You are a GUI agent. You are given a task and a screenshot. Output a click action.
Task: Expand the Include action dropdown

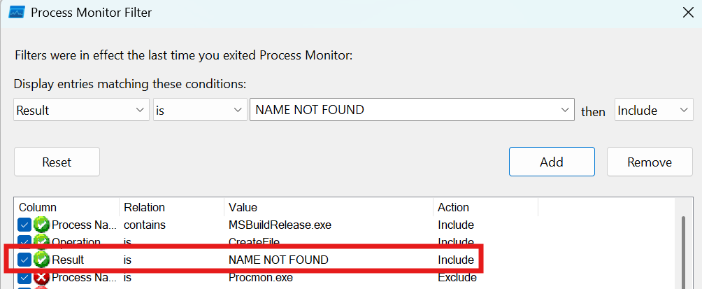(x=682, y=110)
